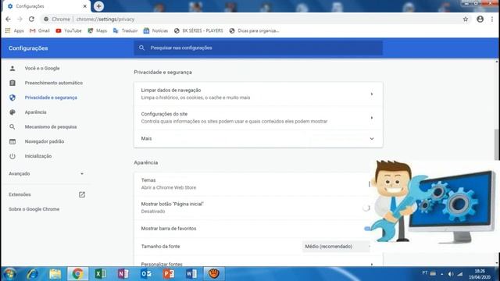Open Tamanho da fonte dropdown Médio (recomendado)
Screen dimensions: 500x281
(x=336, y=247)
